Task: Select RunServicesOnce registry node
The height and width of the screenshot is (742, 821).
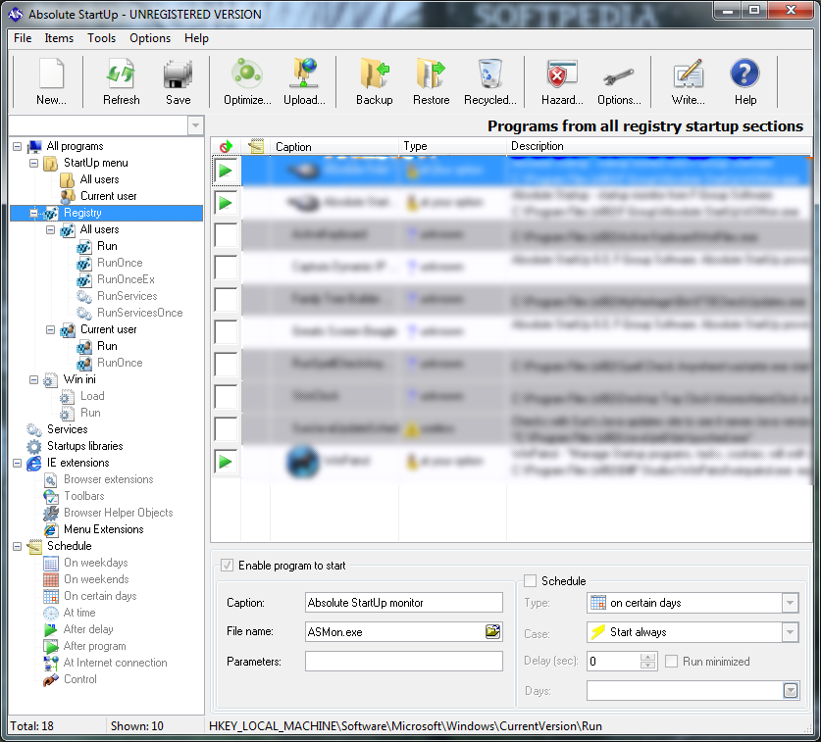Action: [x=140, y=313]
